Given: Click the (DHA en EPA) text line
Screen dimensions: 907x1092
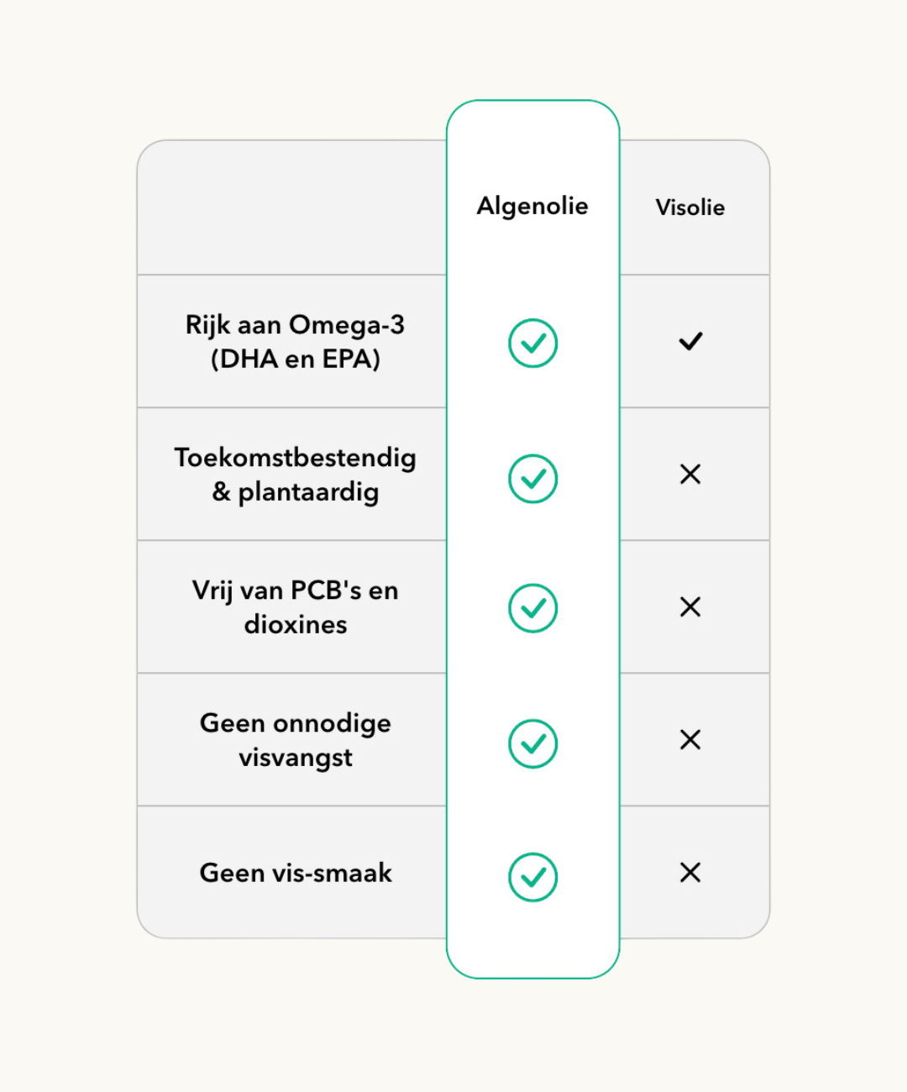Looking at the screenshot, I should point(296,360).
